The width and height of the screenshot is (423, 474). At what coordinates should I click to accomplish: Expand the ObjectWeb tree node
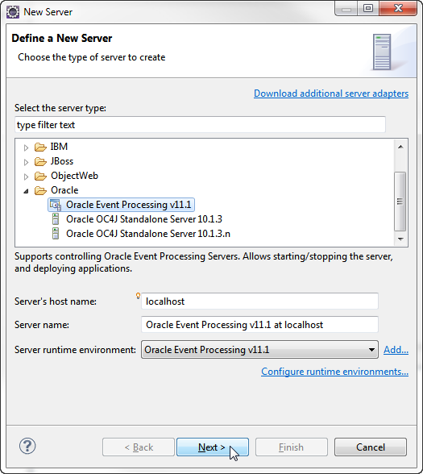pyautogui.click(x=26, y=177)
